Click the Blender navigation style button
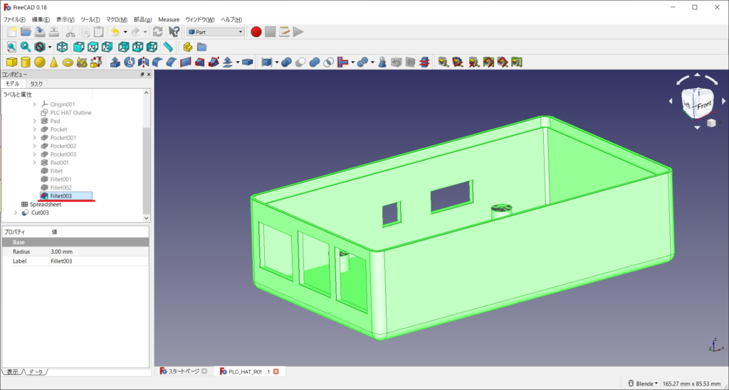The width and height of the screenshot is (729, 390). (641, 384)
